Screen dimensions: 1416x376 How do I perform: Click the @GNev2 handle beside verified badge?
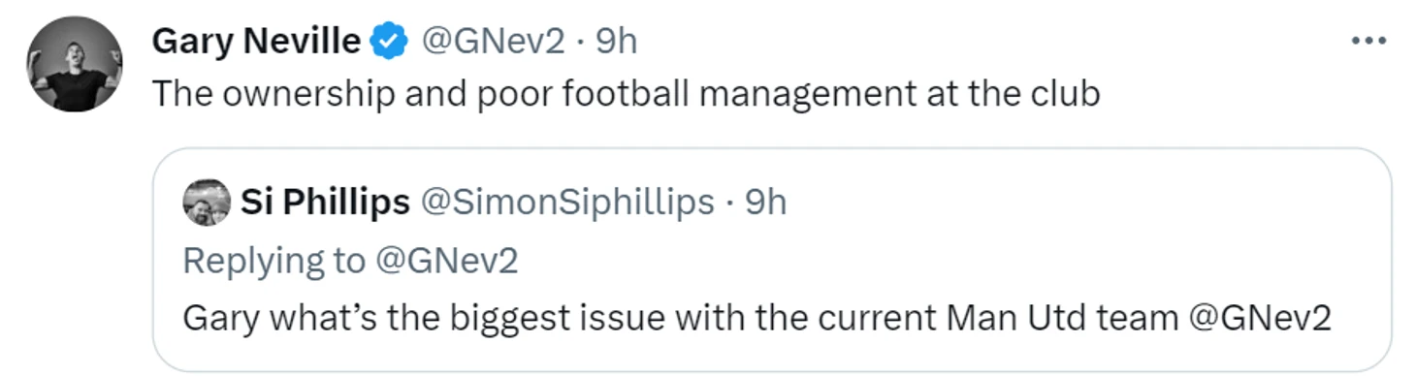tap(493, 42)
